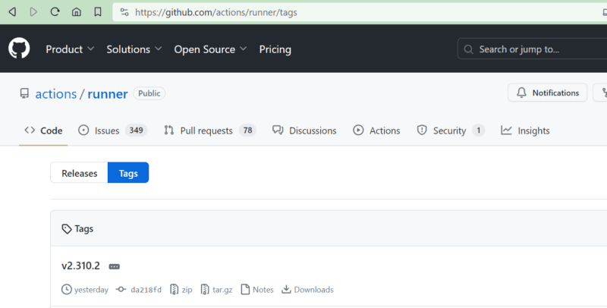Image resolution: width=607 pixels, height=308 pixels.
Task: Click the GitHub logo
Action: [19, 49]
